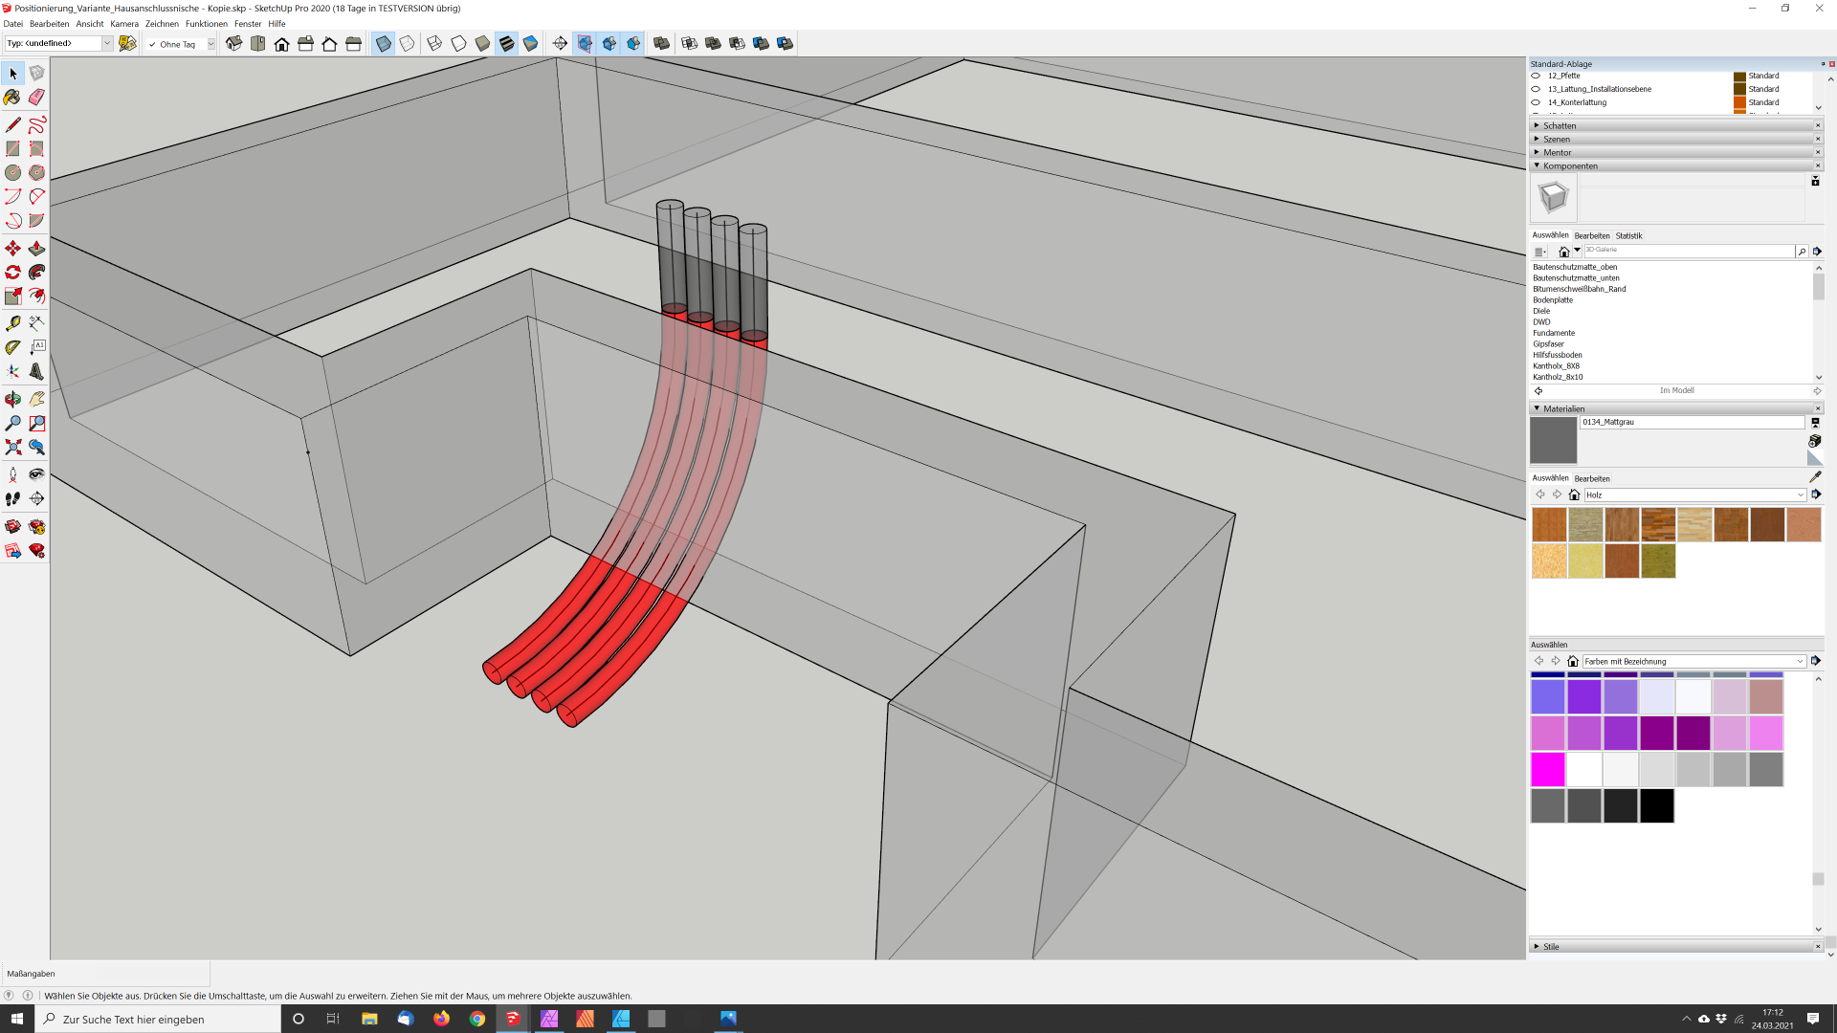Screen dimensions: 1837x1033
Task: Choose the Tape Measure tool
Action: (12, 323)
